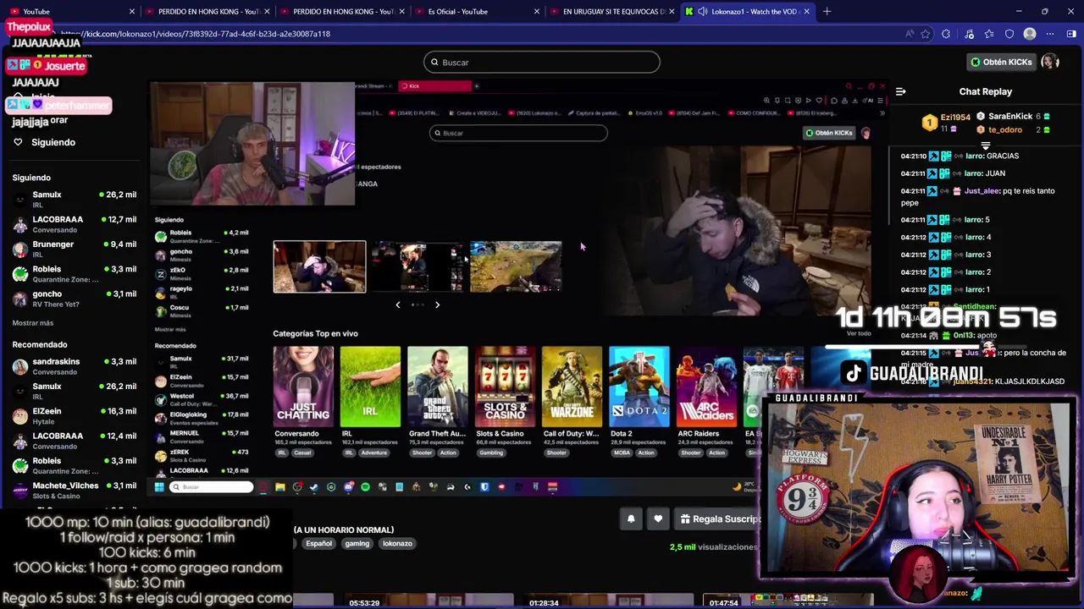Click Westcol in streamed Recomendado list

[202, 398]
